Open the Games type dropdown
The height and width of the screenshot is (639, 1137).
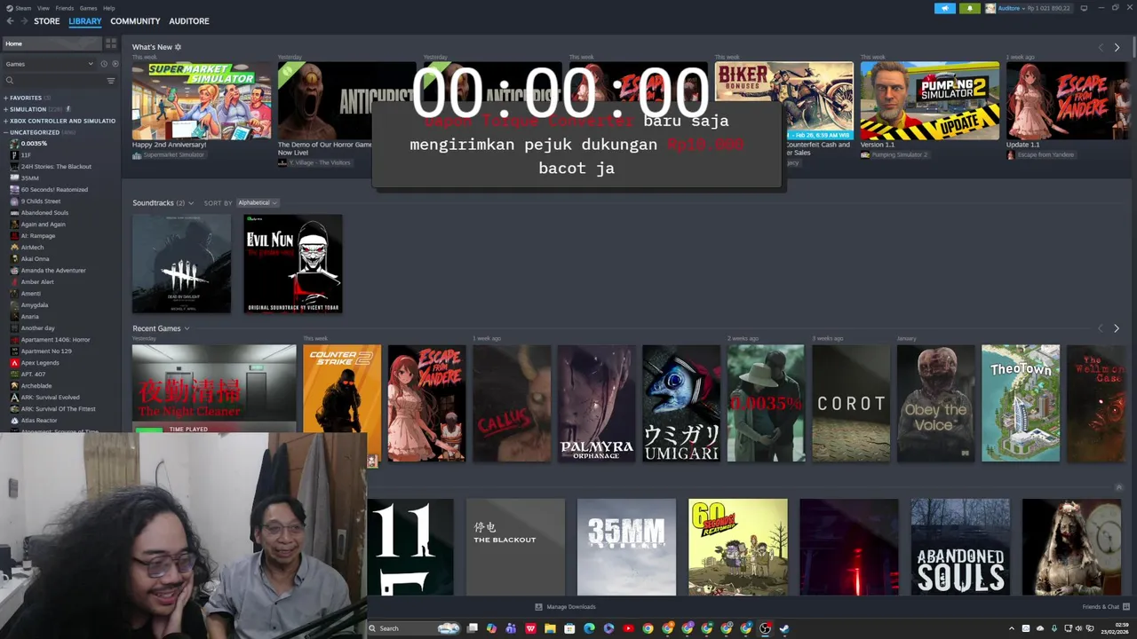click(49, 64)
